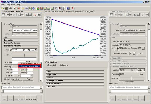The image size is (151, 104).
Task: Open the transmitter AGL reference dropdown
Action: point(36,50)
